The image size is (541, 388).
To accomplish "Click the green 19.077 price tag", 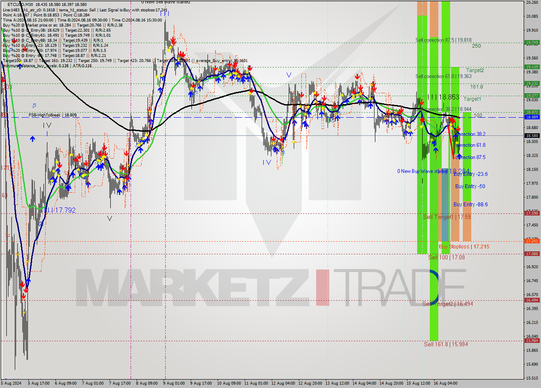I will [532, 95].
